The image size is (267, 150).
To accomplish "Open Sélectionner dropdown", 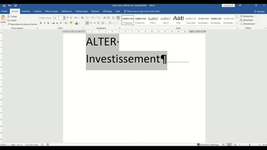I will pyautogui.click(x=248, y=24).
